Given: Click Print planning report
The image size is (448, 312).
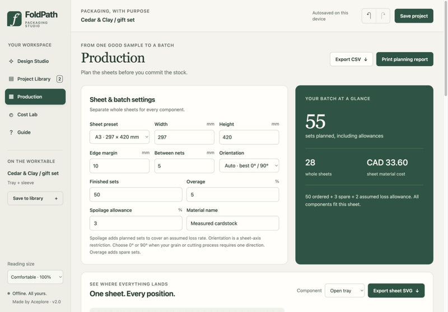Looking at the screenshot, I should point(404,59).
